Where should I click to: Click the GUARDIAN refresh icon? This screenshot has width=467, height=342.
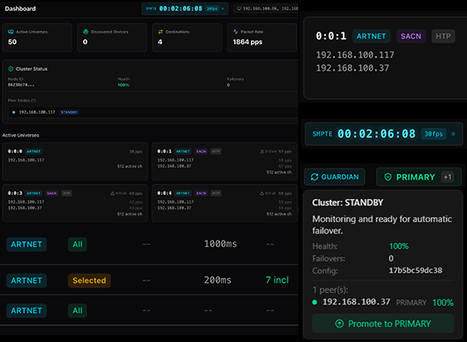tap(314, 177)
